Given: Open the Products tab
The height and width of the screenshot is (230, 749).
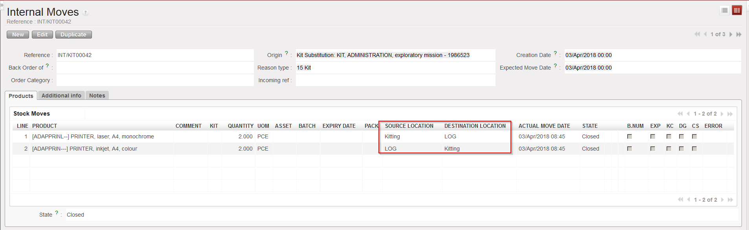Looking at the screenshot, I should pyautogui.click(x=21, y=96).
